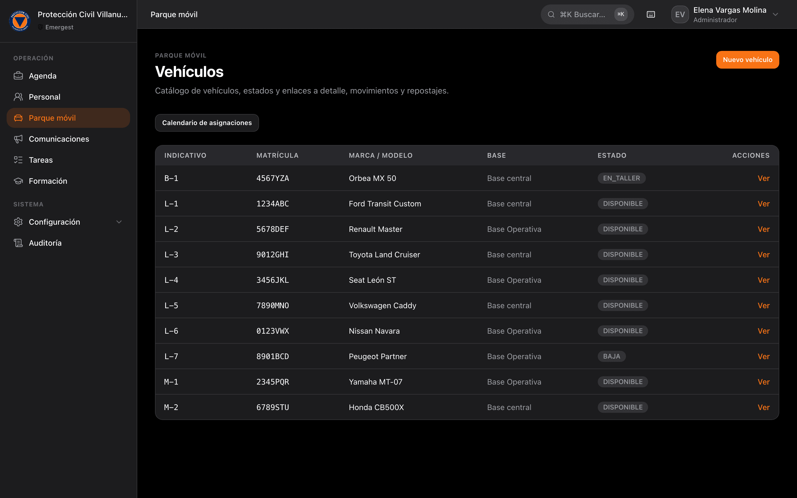Click the Emergest small badge icon
This screenshot has height=498, width=797.
[x=40, y=27]
